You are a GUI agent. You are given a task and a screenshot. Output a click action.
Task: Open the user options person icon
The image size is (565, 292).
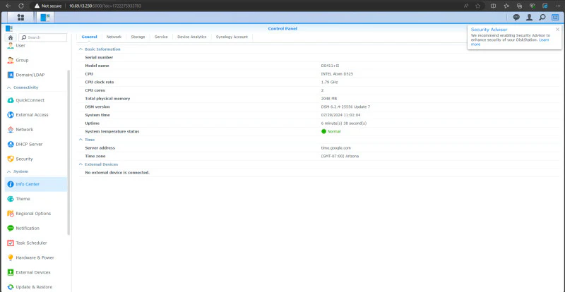click(x=529, y=18)
